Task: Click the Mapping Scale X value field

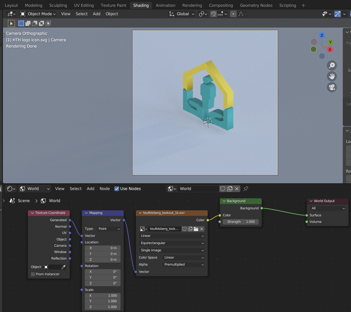Action: point(103,296)
